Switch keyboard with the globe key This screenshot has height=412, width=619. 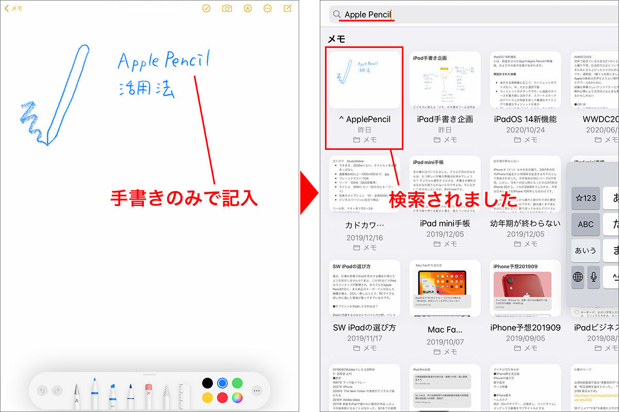[x=578, y=277]
